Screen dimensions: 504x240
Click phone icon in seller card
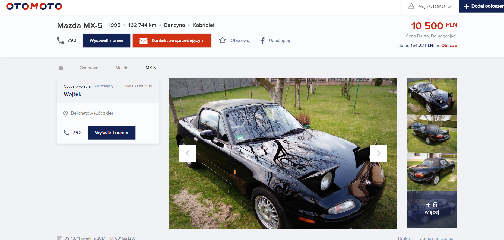(x=66, y=132)
